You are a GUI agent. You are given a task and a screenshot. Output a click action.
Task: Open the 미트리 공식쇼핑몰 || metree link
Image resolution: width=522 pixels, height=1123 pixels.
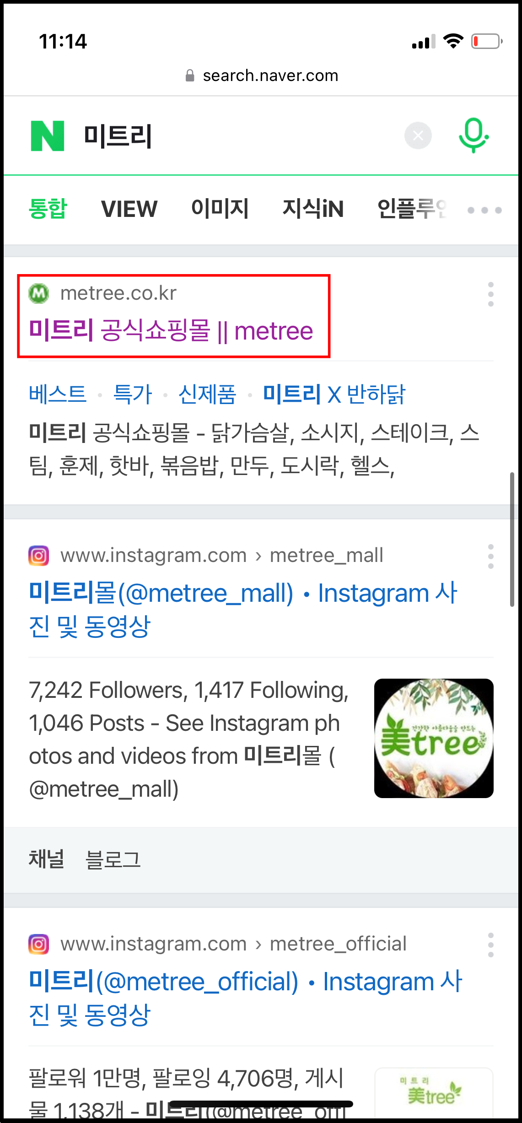click(x=171, y=330)
